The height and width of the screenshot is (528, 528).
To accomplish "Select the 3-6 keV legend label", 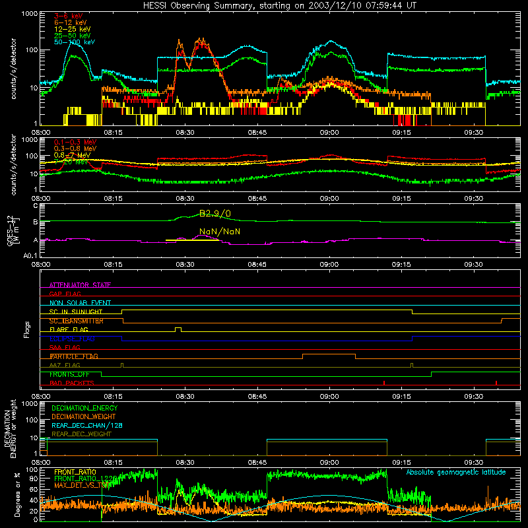I will [x=68, y=16].
